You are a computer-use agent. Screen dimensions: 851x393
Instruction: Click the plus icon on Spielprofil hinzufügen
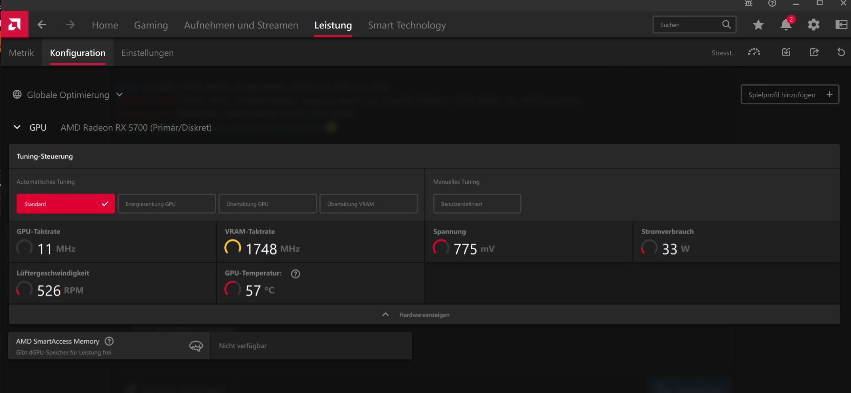pos(829,95)
